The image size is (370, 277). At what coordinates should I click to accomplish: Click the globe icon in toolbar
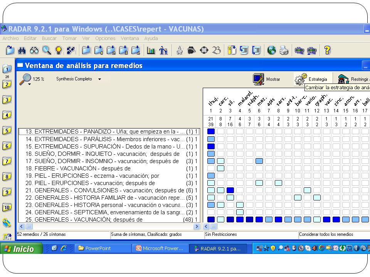(272, 50)
